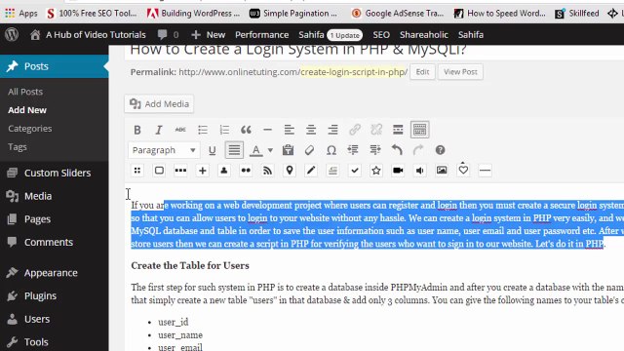
Task: Click the Edit permalink button
Action: [422, 72]
